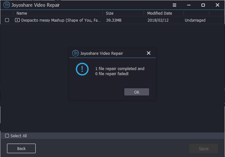Sort by the Name column header

click(22, 13)
